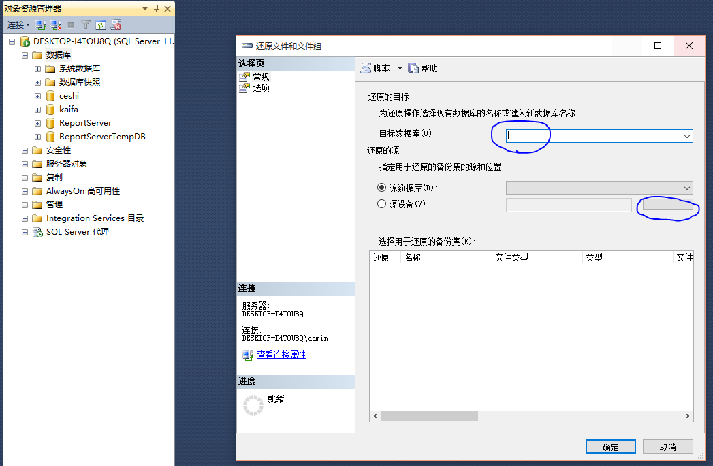
Task: Collapse the 数据库 folder node
Action: pyautogui.click(x=25, y=55)
